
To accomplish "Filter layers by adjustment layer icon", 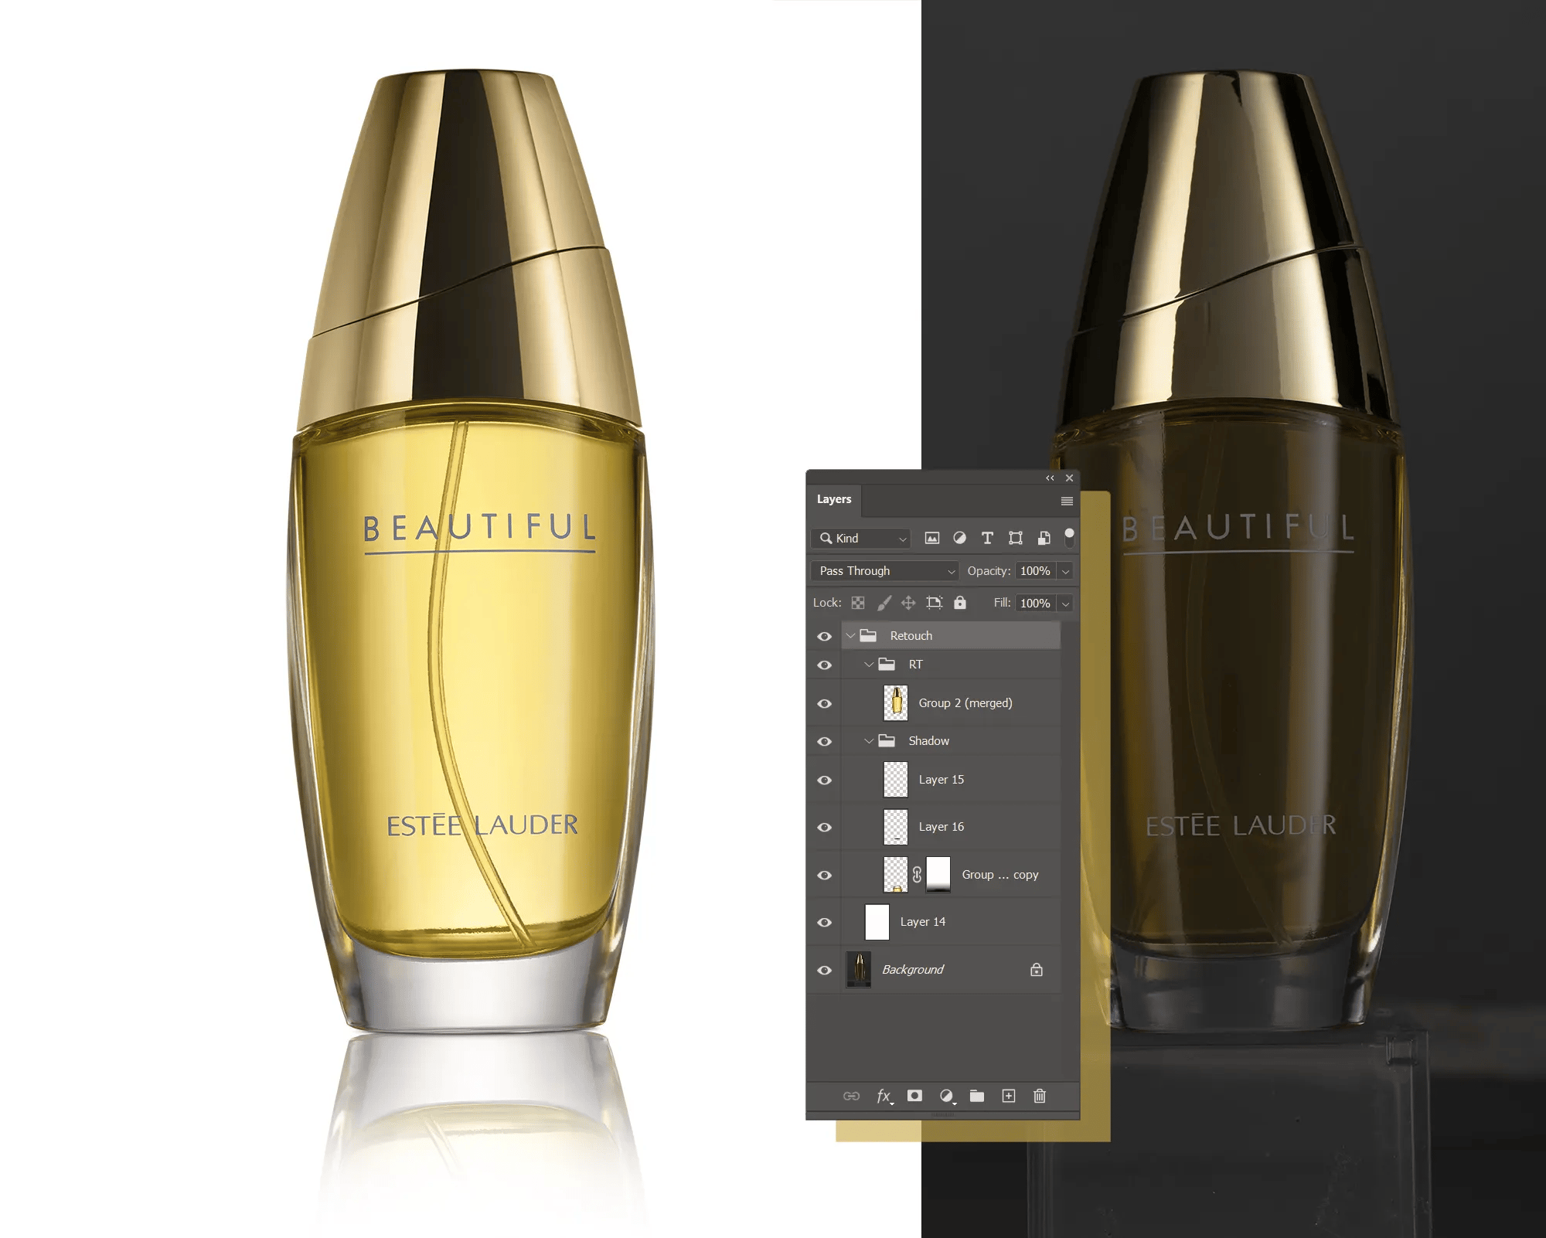I will pos(959,538).
